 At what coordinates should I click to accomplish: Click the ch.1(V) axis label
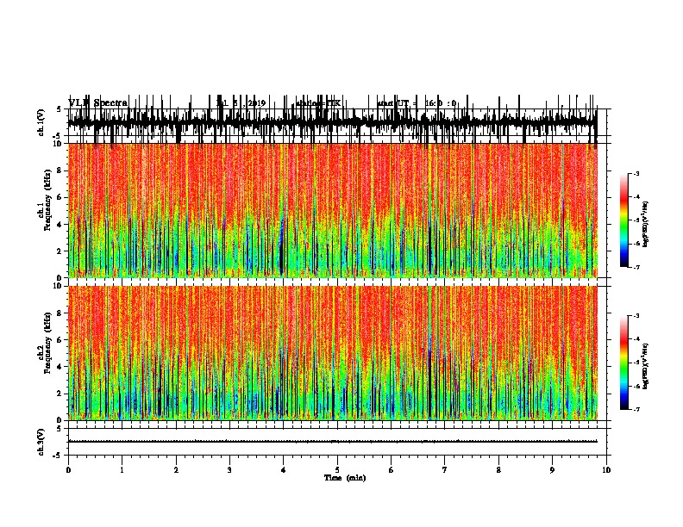tap(41, 122)
